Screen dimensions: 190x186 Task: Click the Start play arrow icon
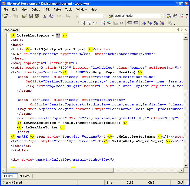point(77,16)
